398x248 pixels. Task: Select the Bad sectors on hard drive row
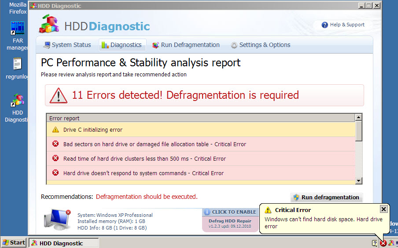tap(201, 144)
